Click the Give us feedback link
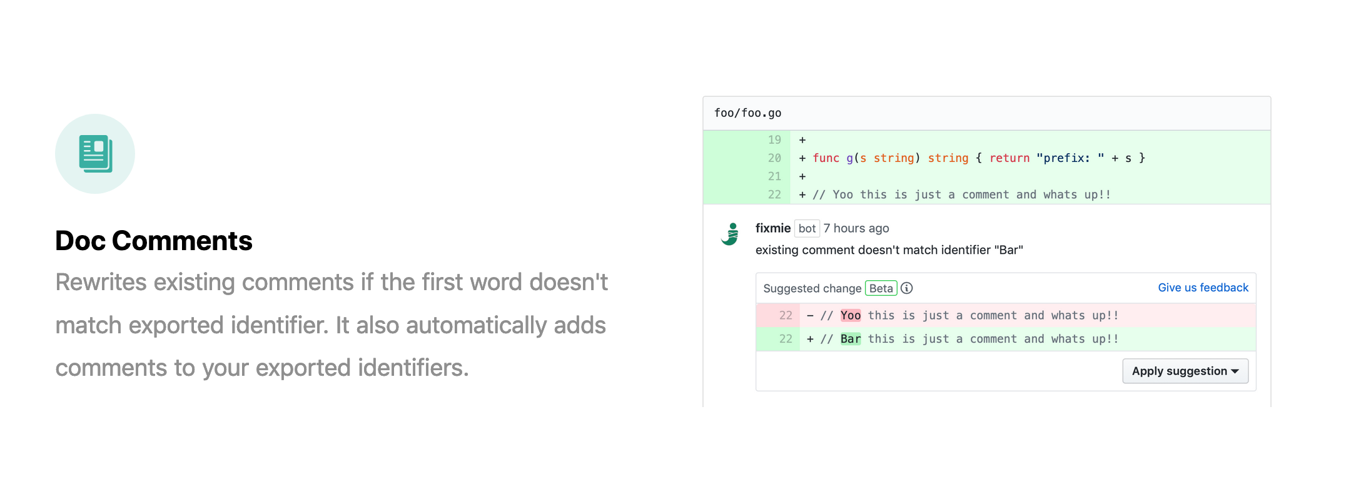The height and width of the screenshot is (484, 1351). point(1202,288)
